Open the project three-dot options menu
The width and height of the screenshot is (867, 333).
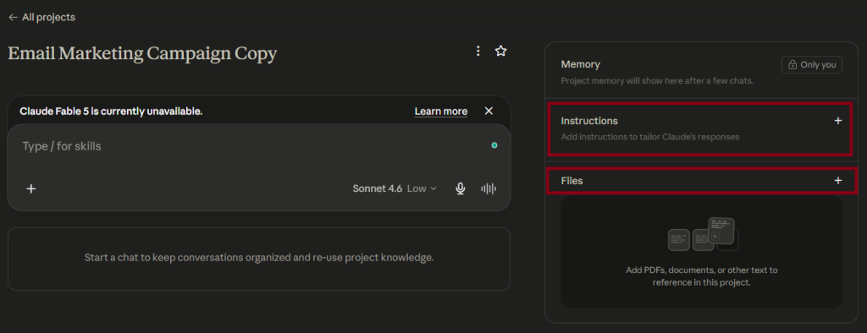coord(478,52)
